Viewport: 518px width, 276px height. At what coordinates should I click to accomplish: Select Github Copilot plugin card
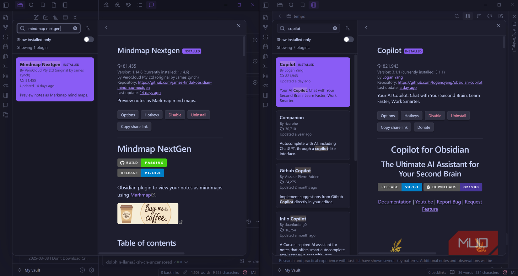click(313, 186)
